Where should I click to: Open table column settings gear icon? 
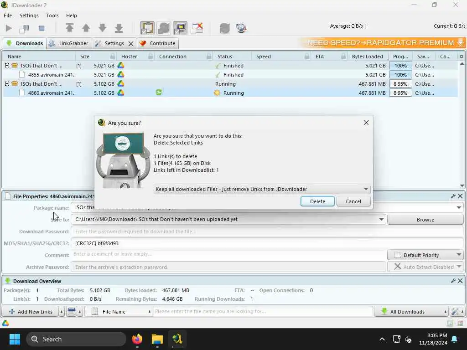pos(462,56)
